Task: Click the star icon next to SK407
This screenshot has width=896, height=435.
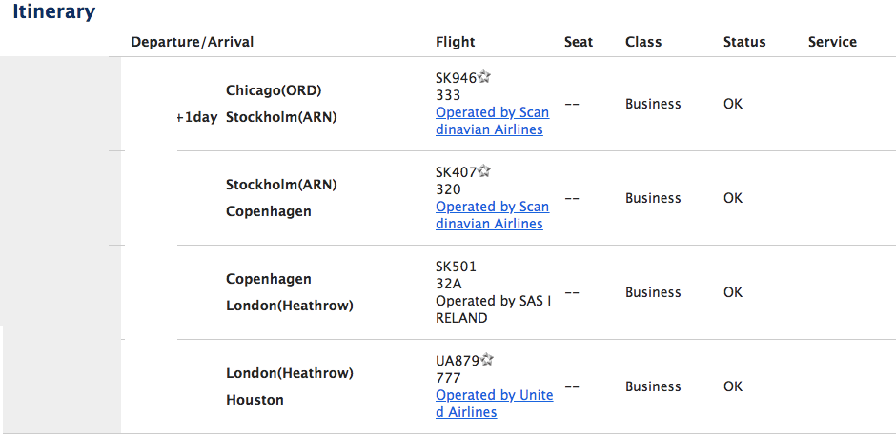Action: [x=484, y=171]
